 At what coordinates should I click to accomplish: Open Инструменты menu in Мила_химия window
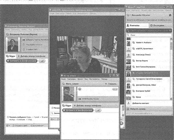click(x=94, y=79)
